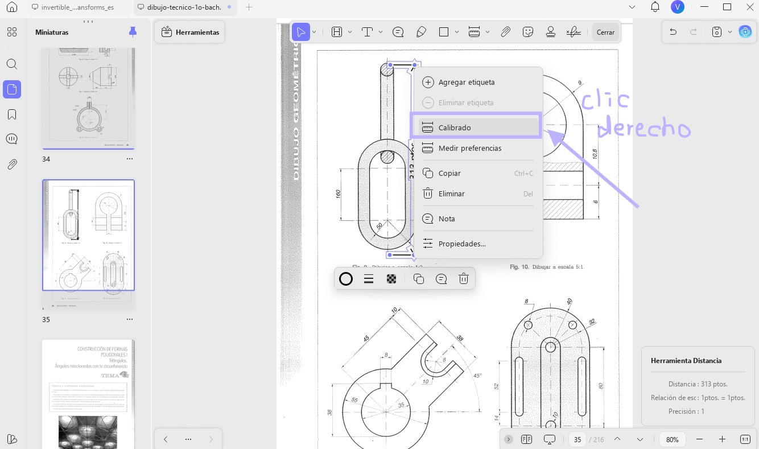Open the line color circle in floating toolbar
This screenshot has height=449, width=759.
346,279
